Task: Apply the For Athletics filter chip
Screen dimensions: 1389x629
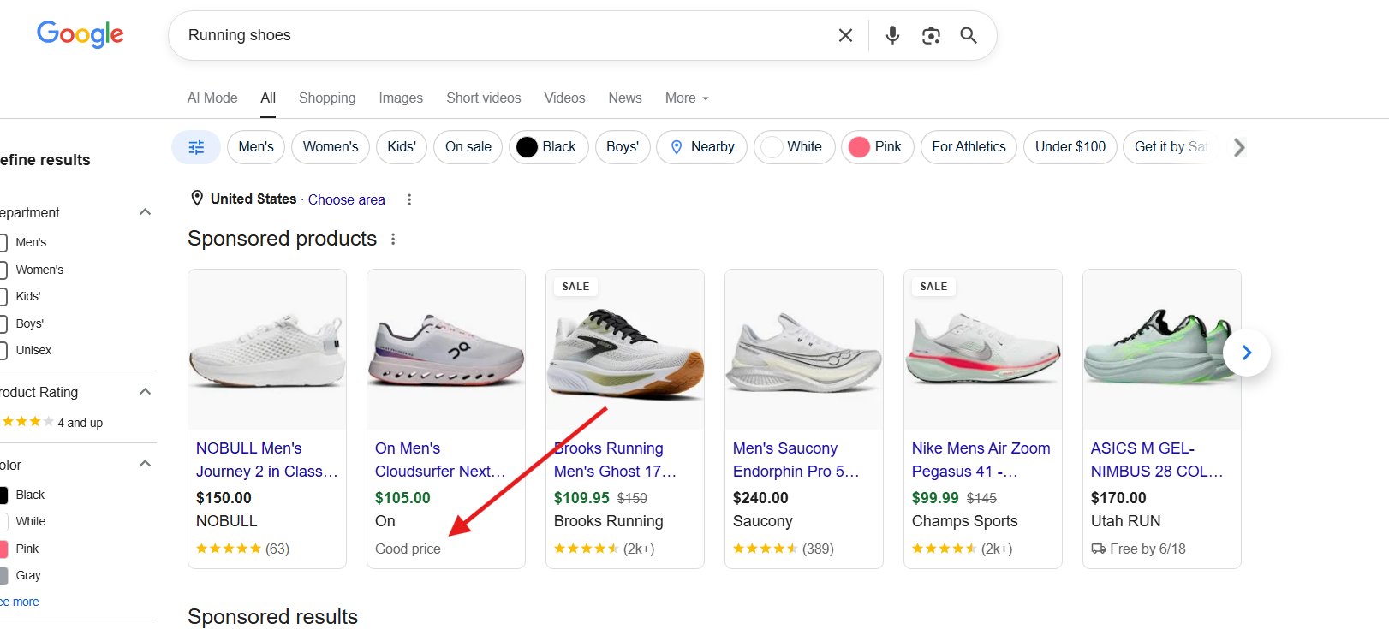Action: point(969,147)
